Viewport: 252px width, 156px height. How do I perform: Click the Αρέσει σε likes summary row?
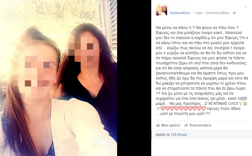[201, 135]
